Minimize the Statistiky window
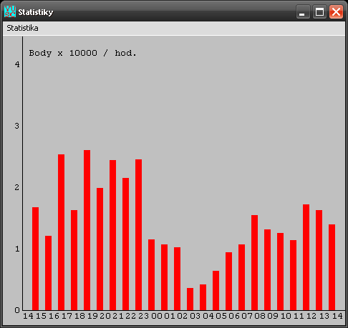 pyautogui.click(x=303, y=11)
